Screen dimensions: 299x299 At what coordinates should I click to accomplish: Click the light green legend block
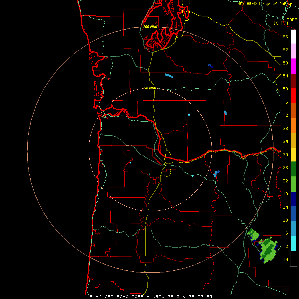pos(293,184)
